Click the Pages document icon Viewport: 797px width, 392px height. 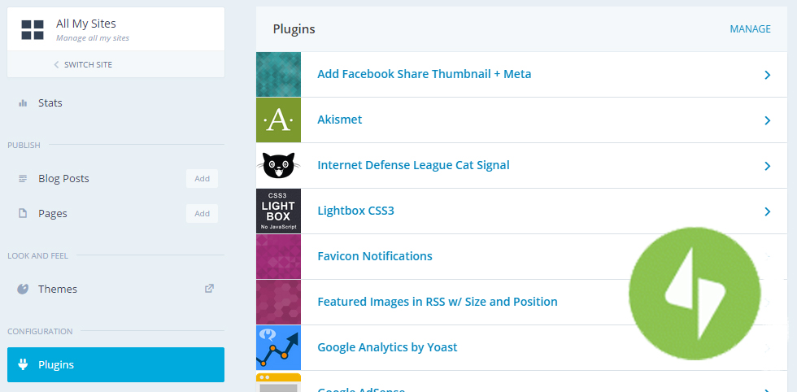pos(23,214)
